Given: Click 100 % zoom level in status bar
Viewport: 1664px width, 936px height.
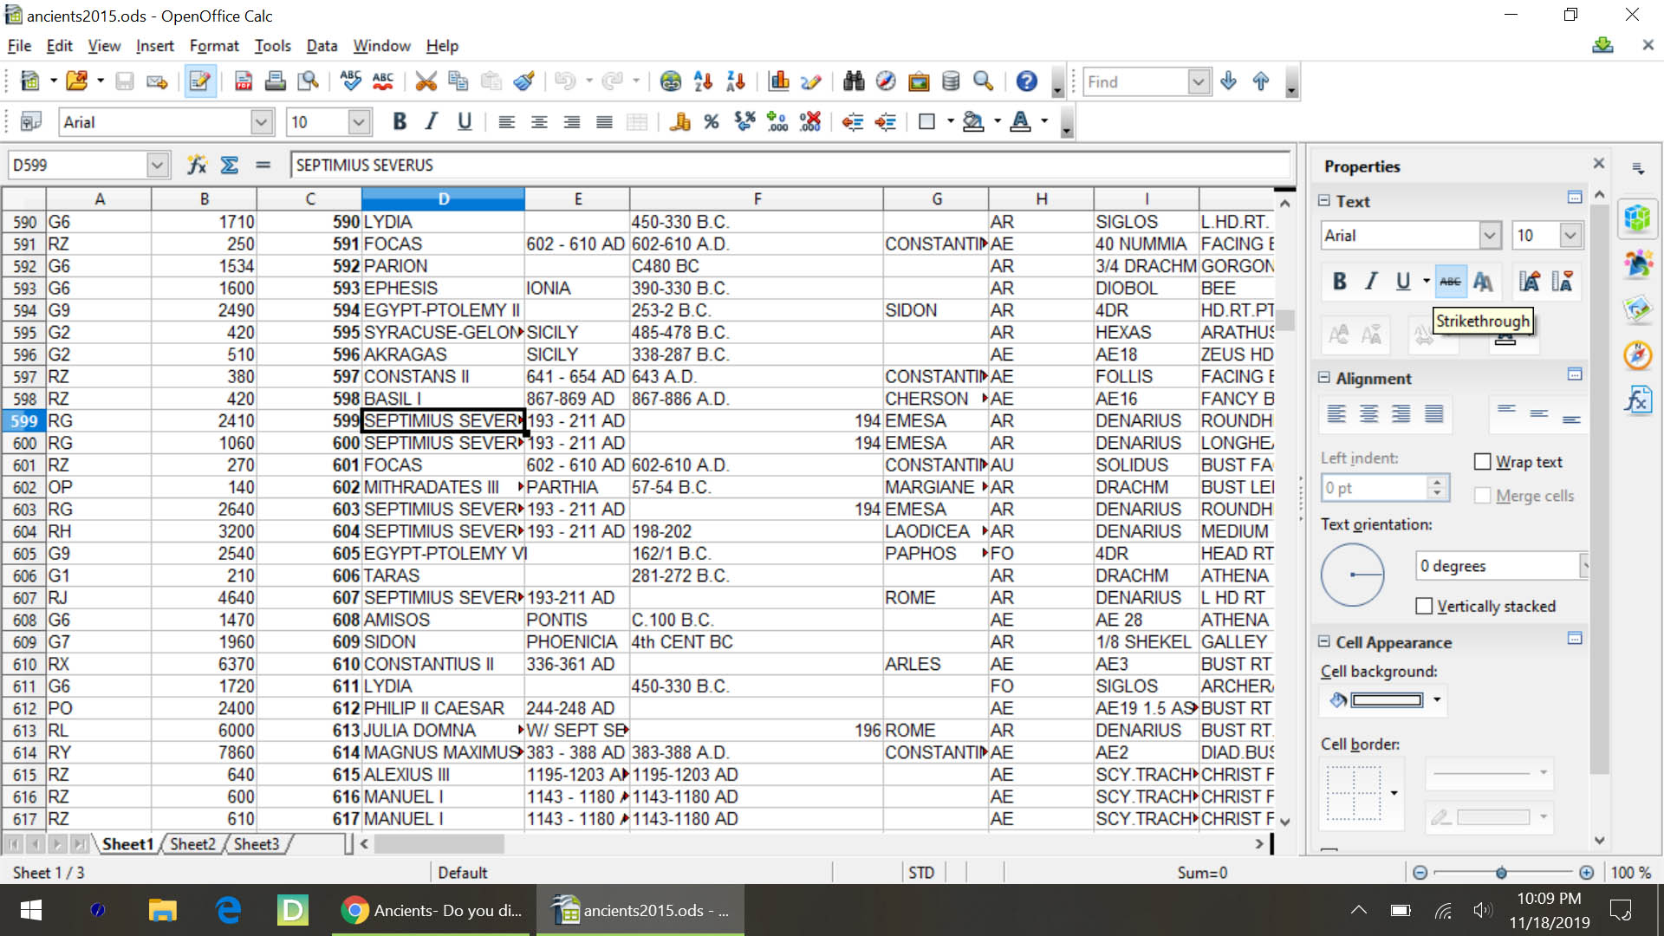Looking at the screenshot, I should [x=1630, y=872].
